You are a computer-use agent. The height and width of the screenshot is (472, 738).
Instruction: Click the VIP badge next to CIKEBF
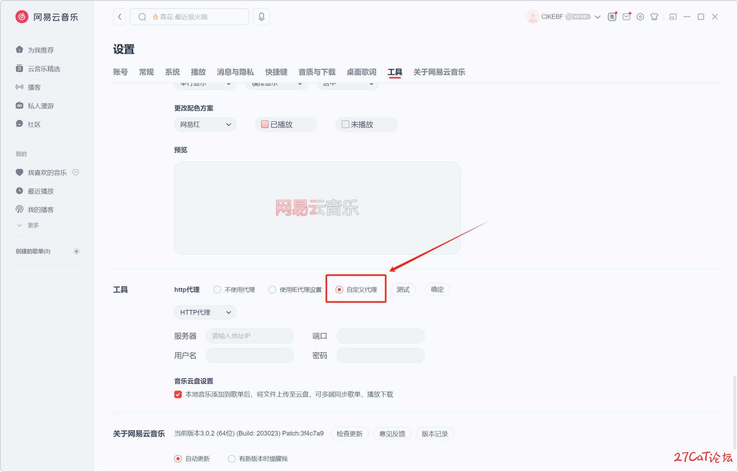click(x=578, y=17)
